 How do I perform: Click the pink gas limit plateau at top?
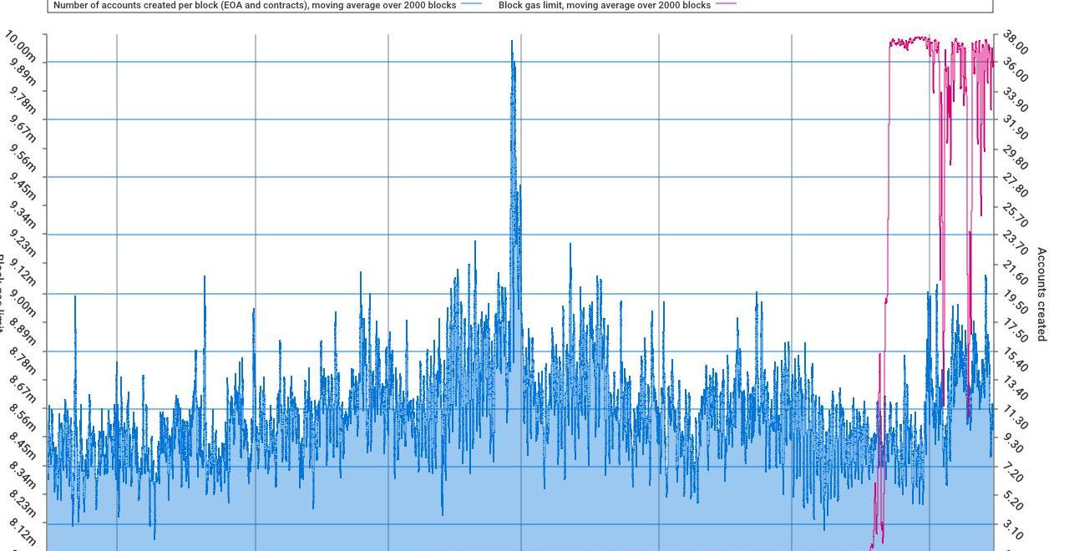pos(909,41)
